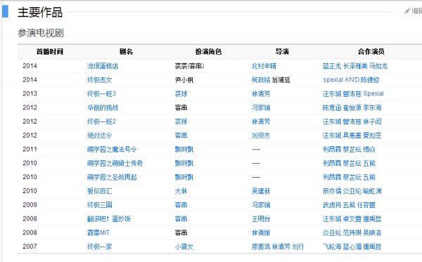422x262 pixels.
Task: Open the 终极一班2 drama link
Action: pos(101,122)
